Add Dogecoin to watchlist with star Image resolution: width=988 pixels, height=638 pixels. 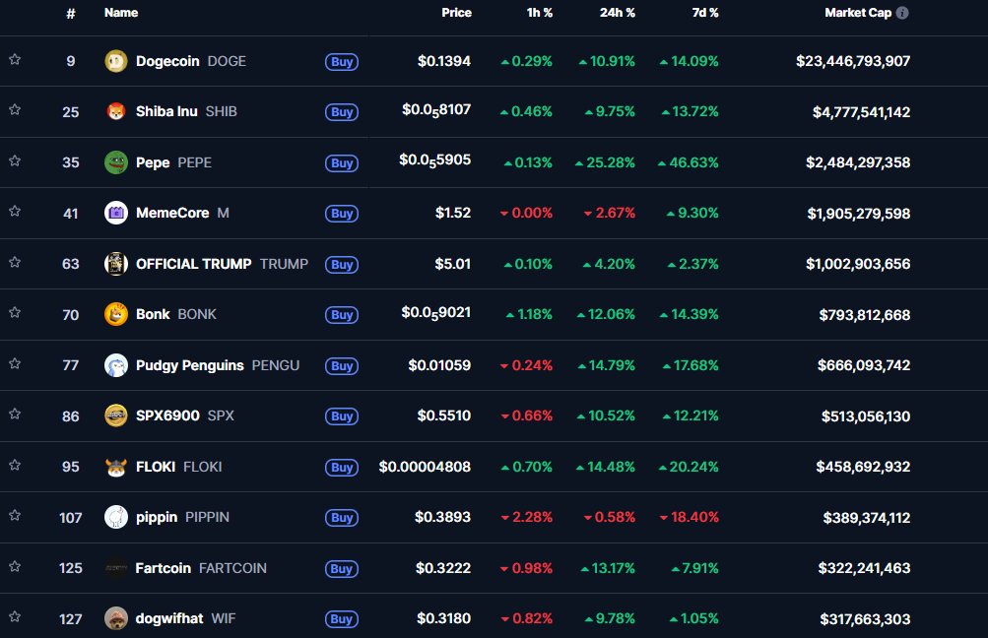click(x=15, y=59)
